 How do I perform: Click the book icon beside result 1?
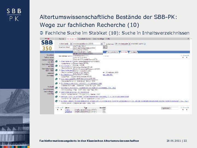(x=56, y=61)
